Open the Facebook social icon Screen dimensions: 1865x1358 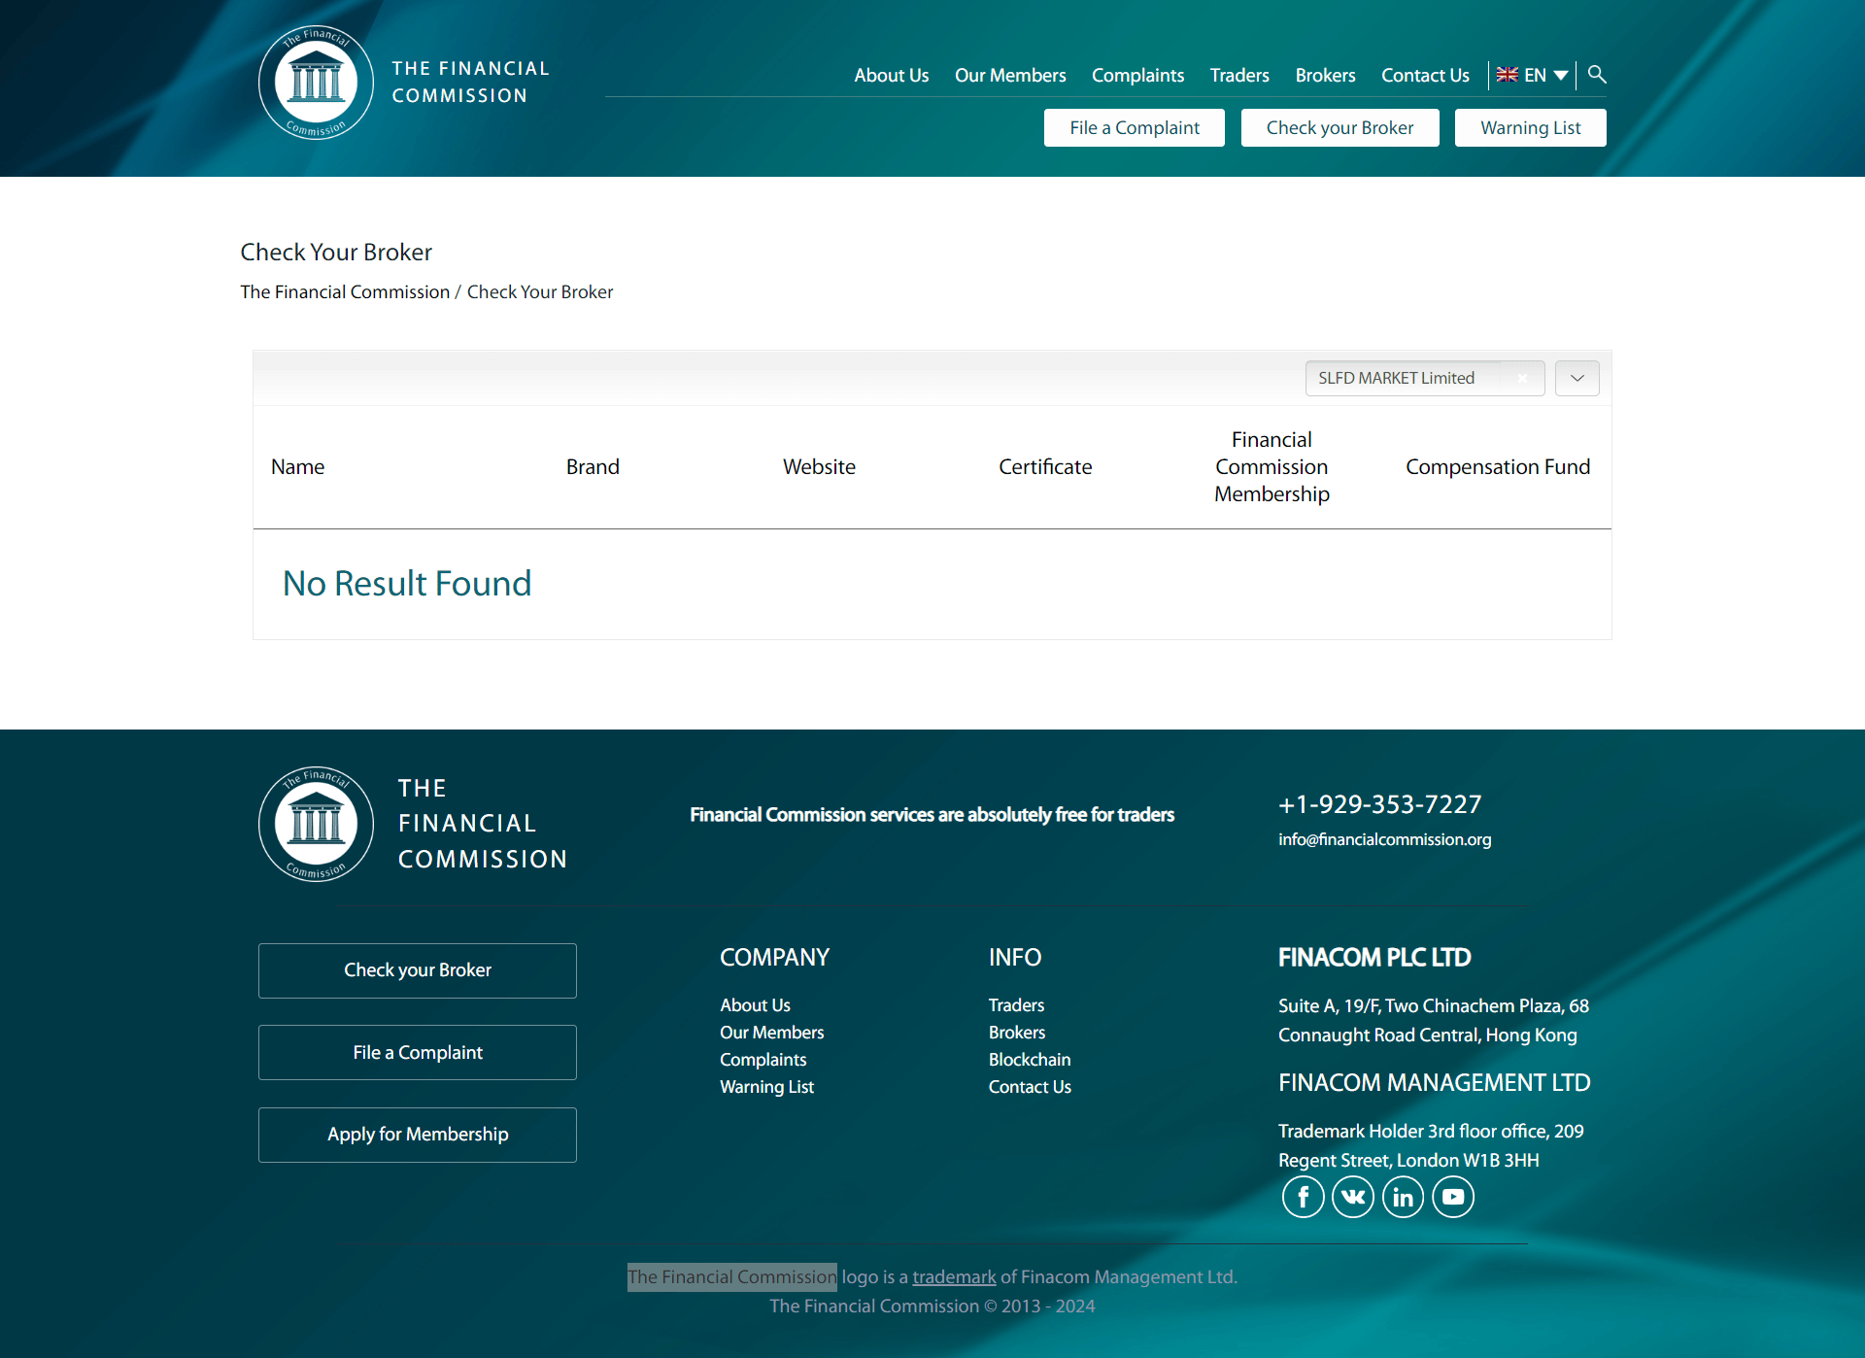[1303, 1197]
